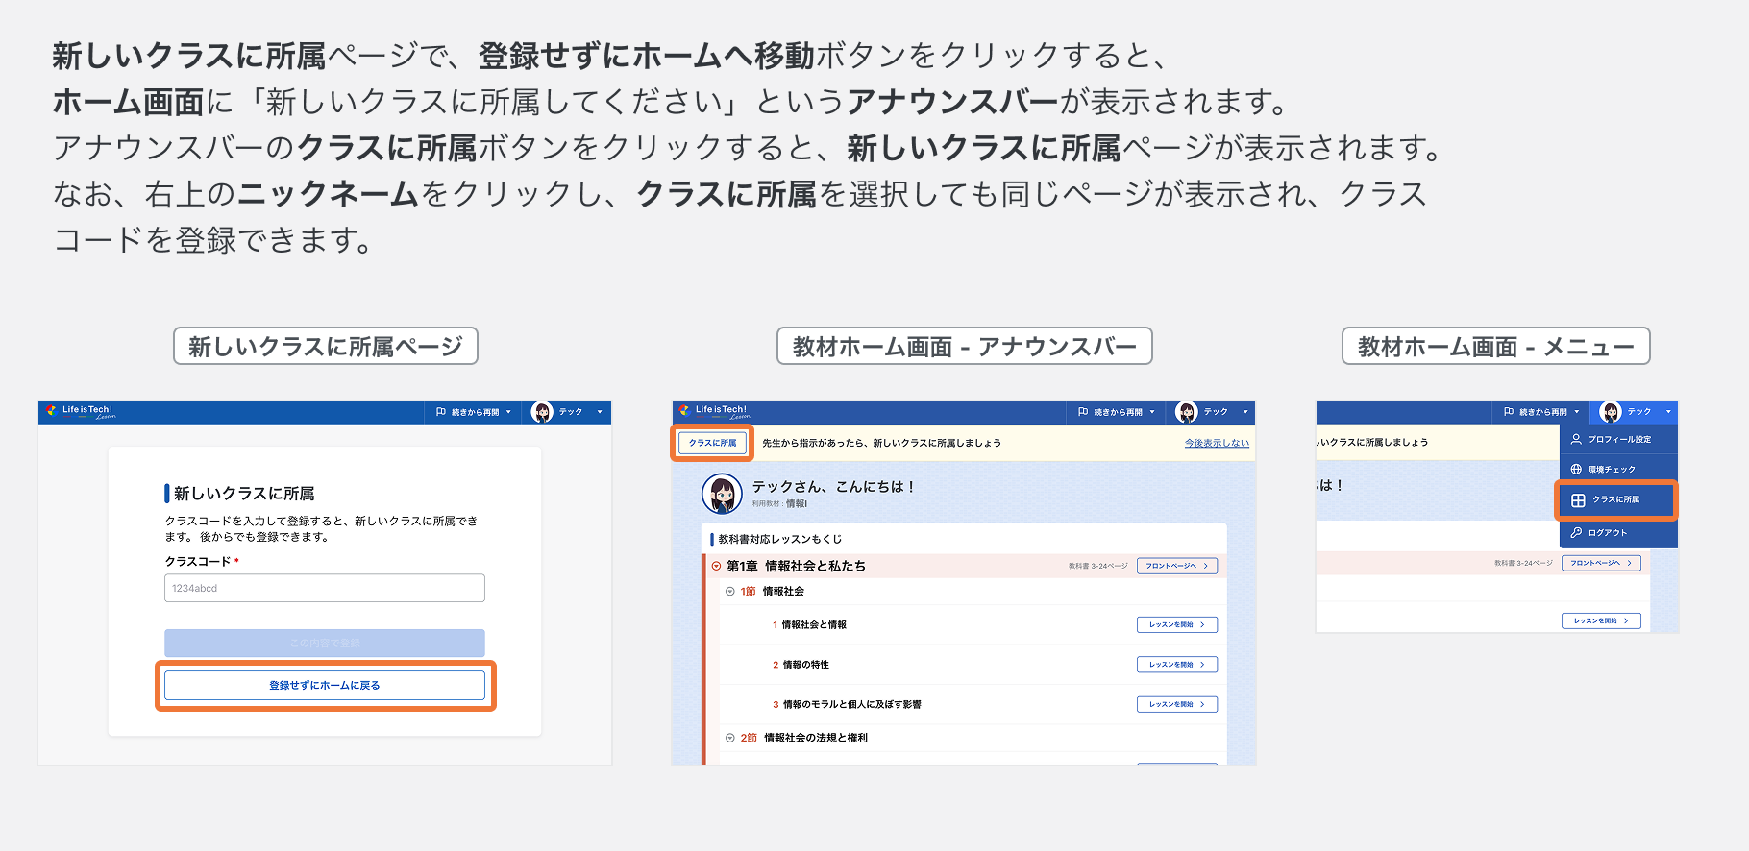Image resolution: width=1749 pixels, height=851 pixels.
Task: Click the クラスに所属 button in the announcement bar
Action: point(712,443)
